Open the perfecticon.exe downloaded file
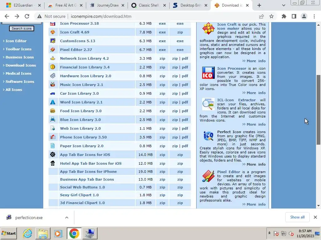321x240 pixels. 29,217
